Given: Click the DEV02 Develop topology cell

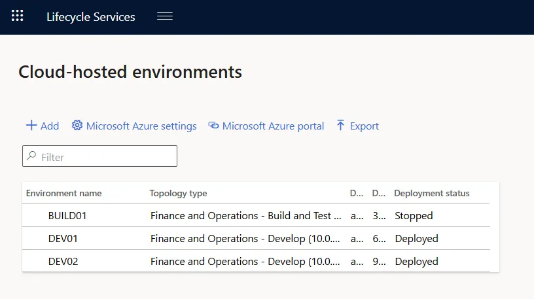Looking at the screenshot, I should (245, 261).
